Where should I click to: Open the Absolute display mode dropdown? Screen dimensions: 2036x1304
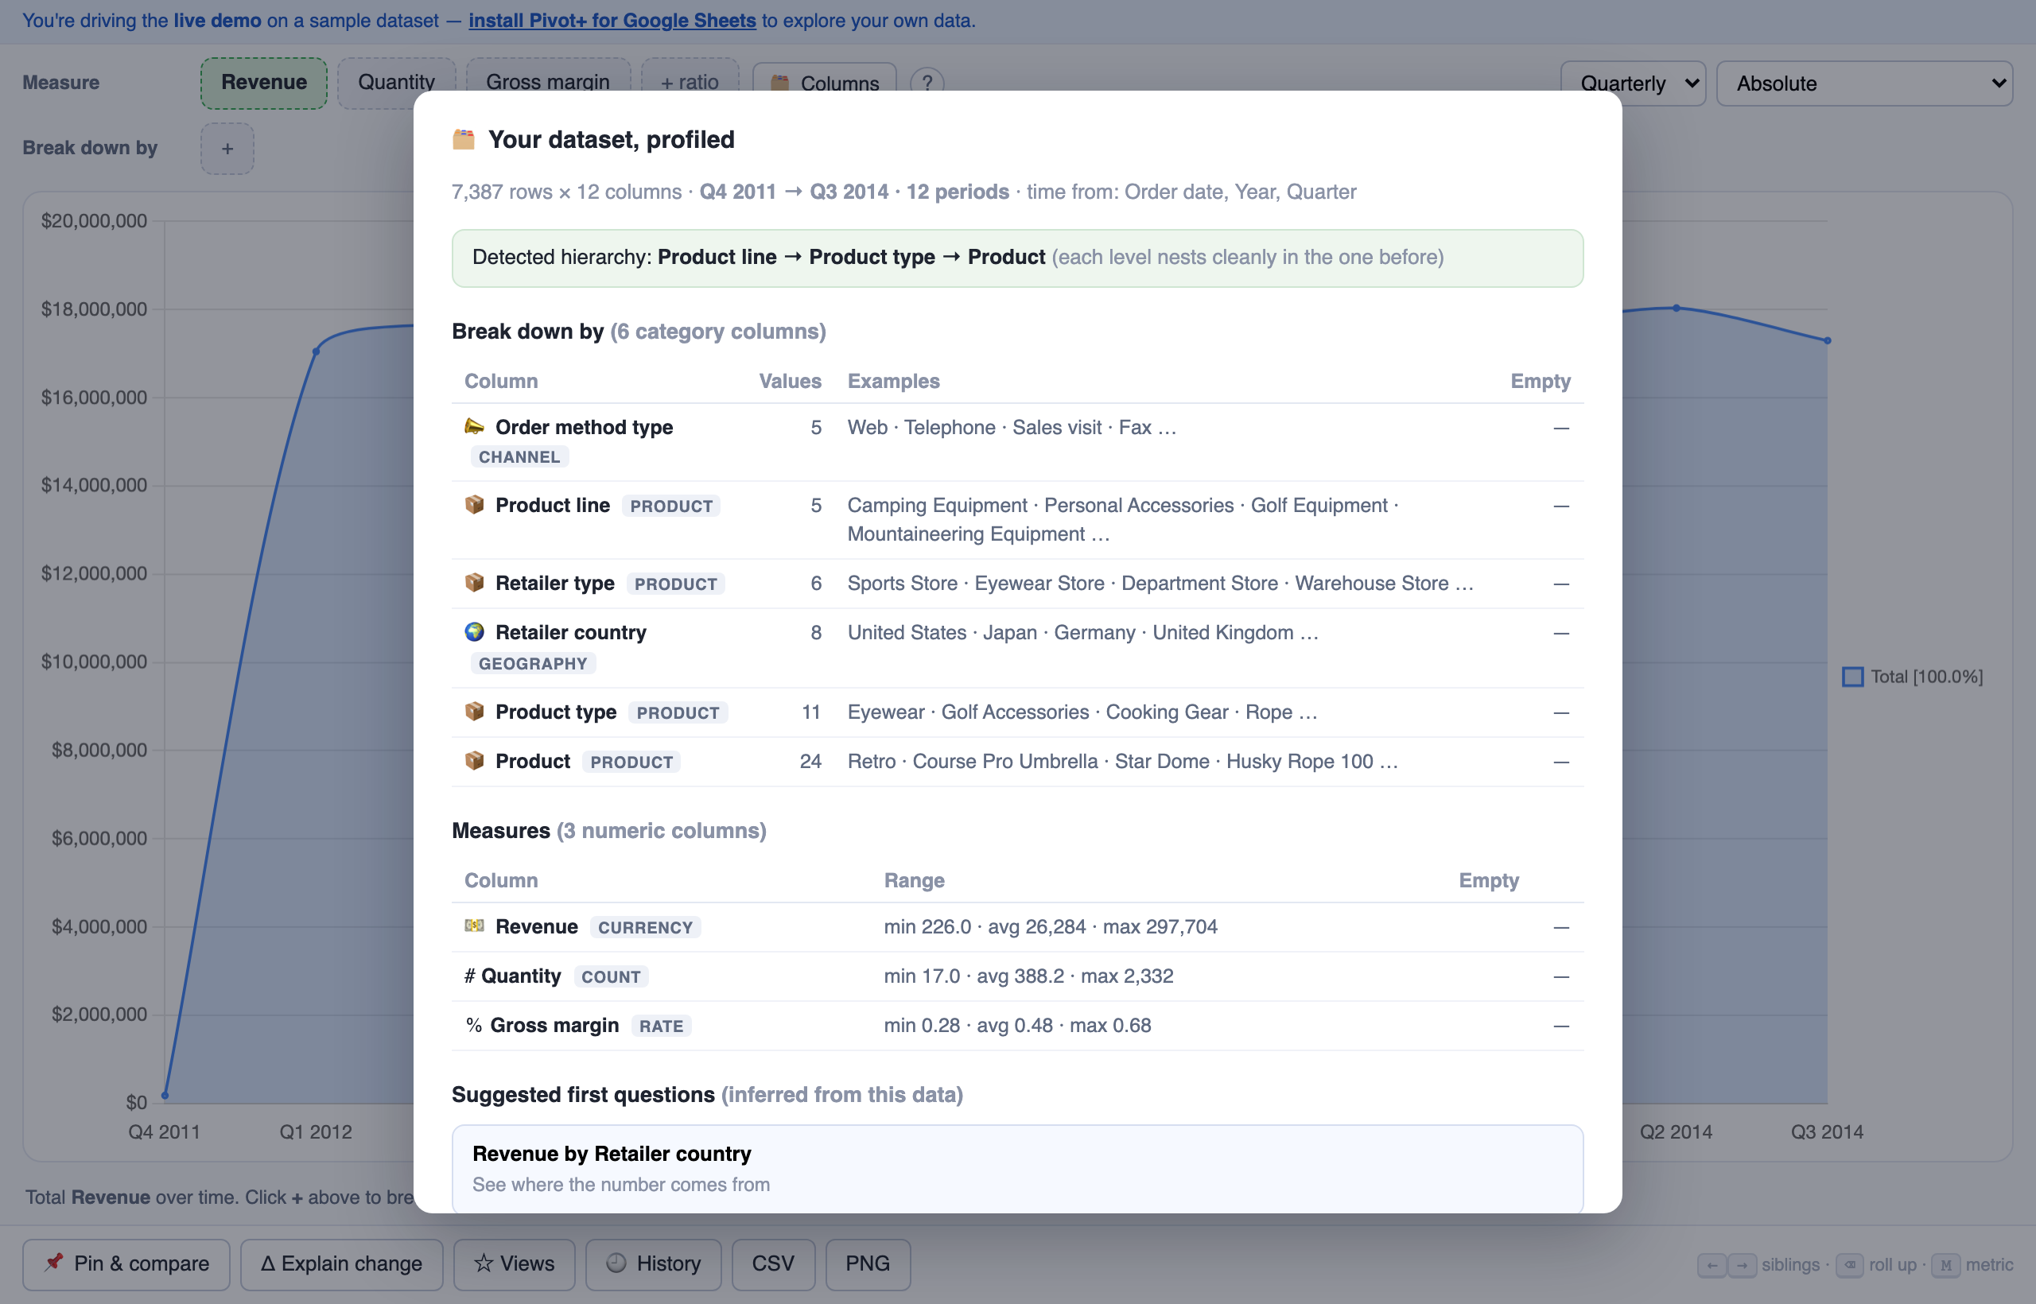1864,83
